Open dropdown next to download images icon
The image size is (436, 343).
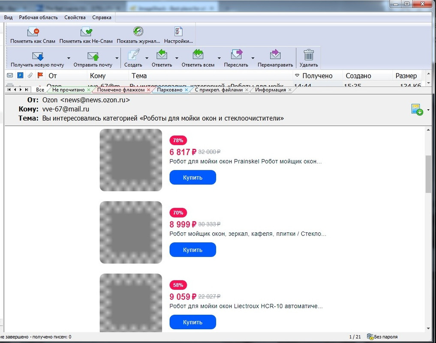428,110
